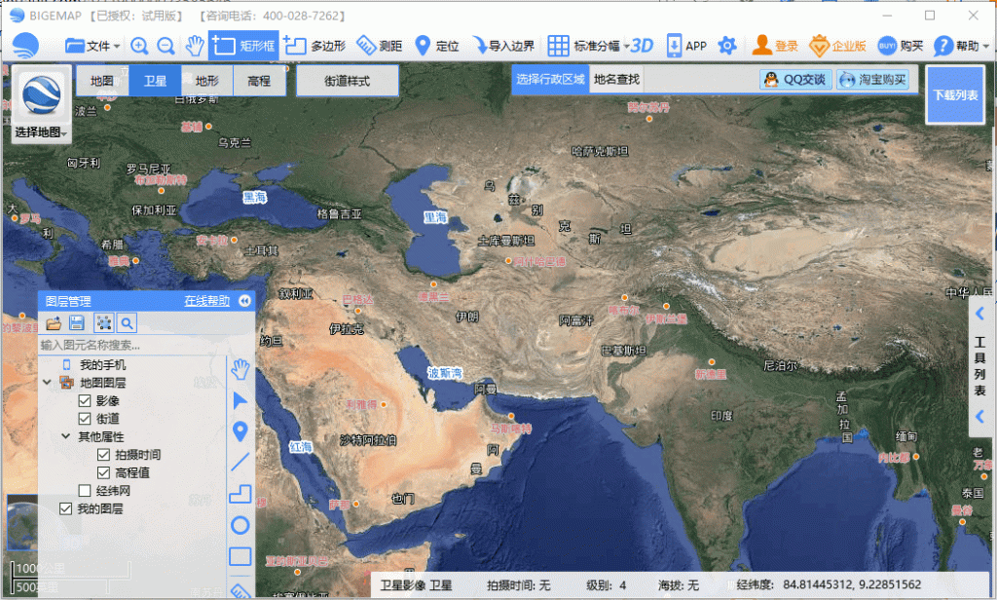Open the 下载列表 download list

(954, 94)
